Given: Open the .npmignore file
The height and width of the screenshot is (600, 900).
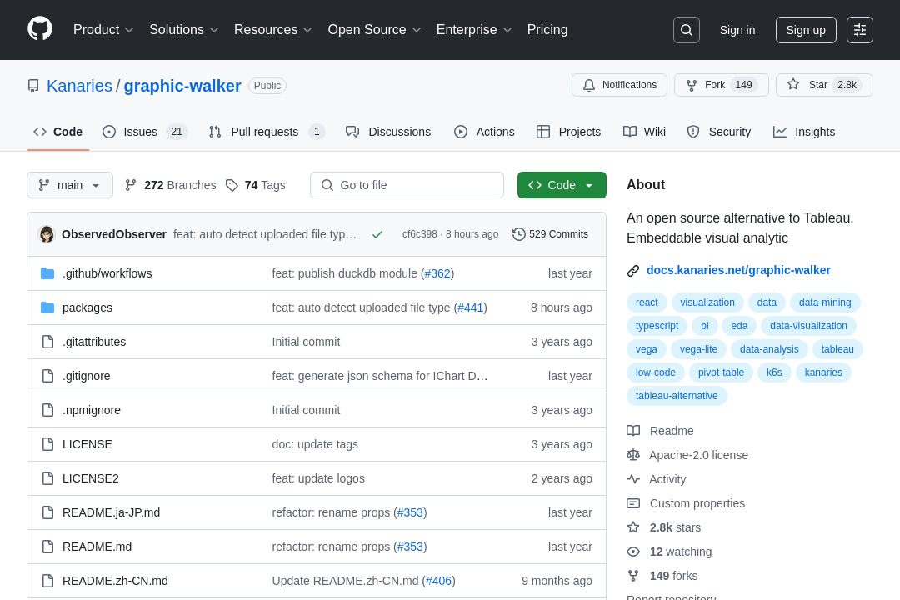Looking at the screenshot, I should [x=92, y=410].
